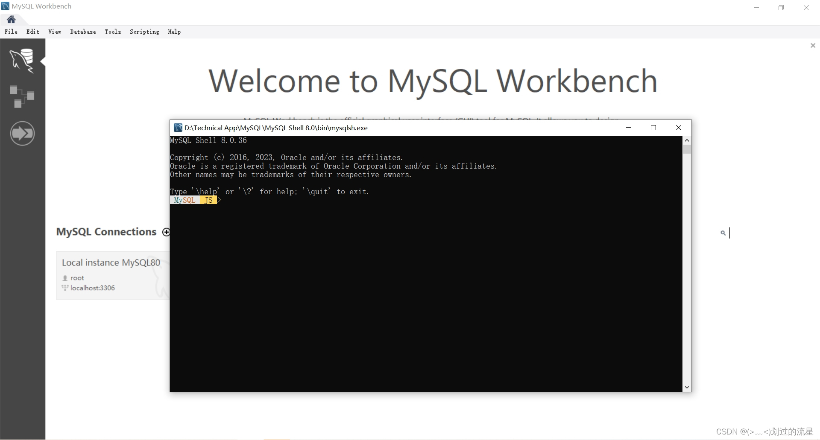
Task: Restore the MySQL Workbench window
Action: pos(781,8)
